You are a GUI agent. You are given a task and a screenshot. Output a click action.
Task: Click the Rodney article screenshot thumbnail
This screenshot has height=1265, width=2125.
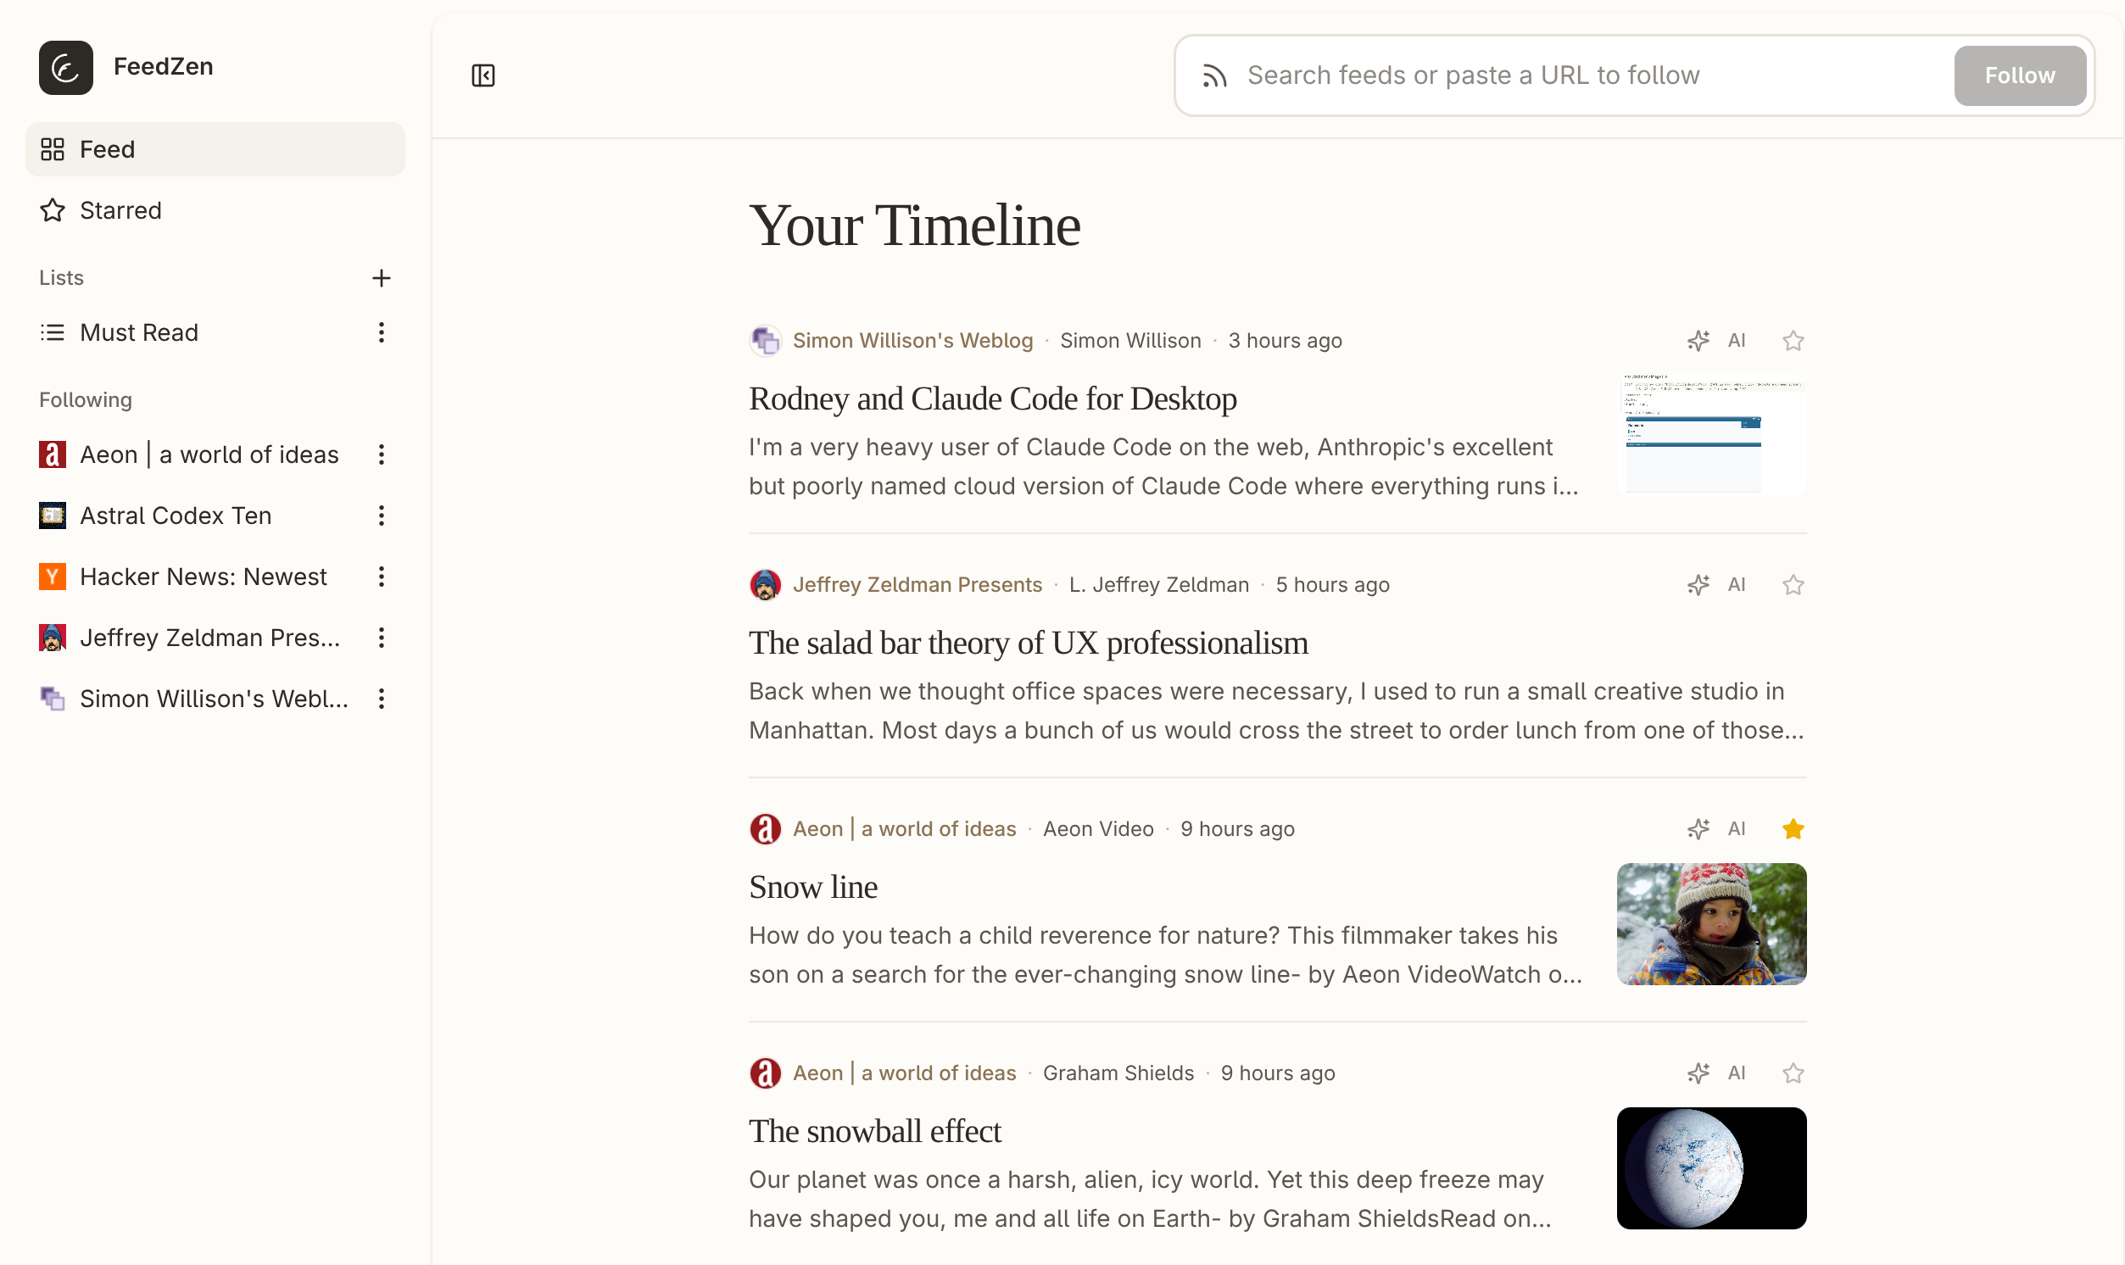[1710, 435]
